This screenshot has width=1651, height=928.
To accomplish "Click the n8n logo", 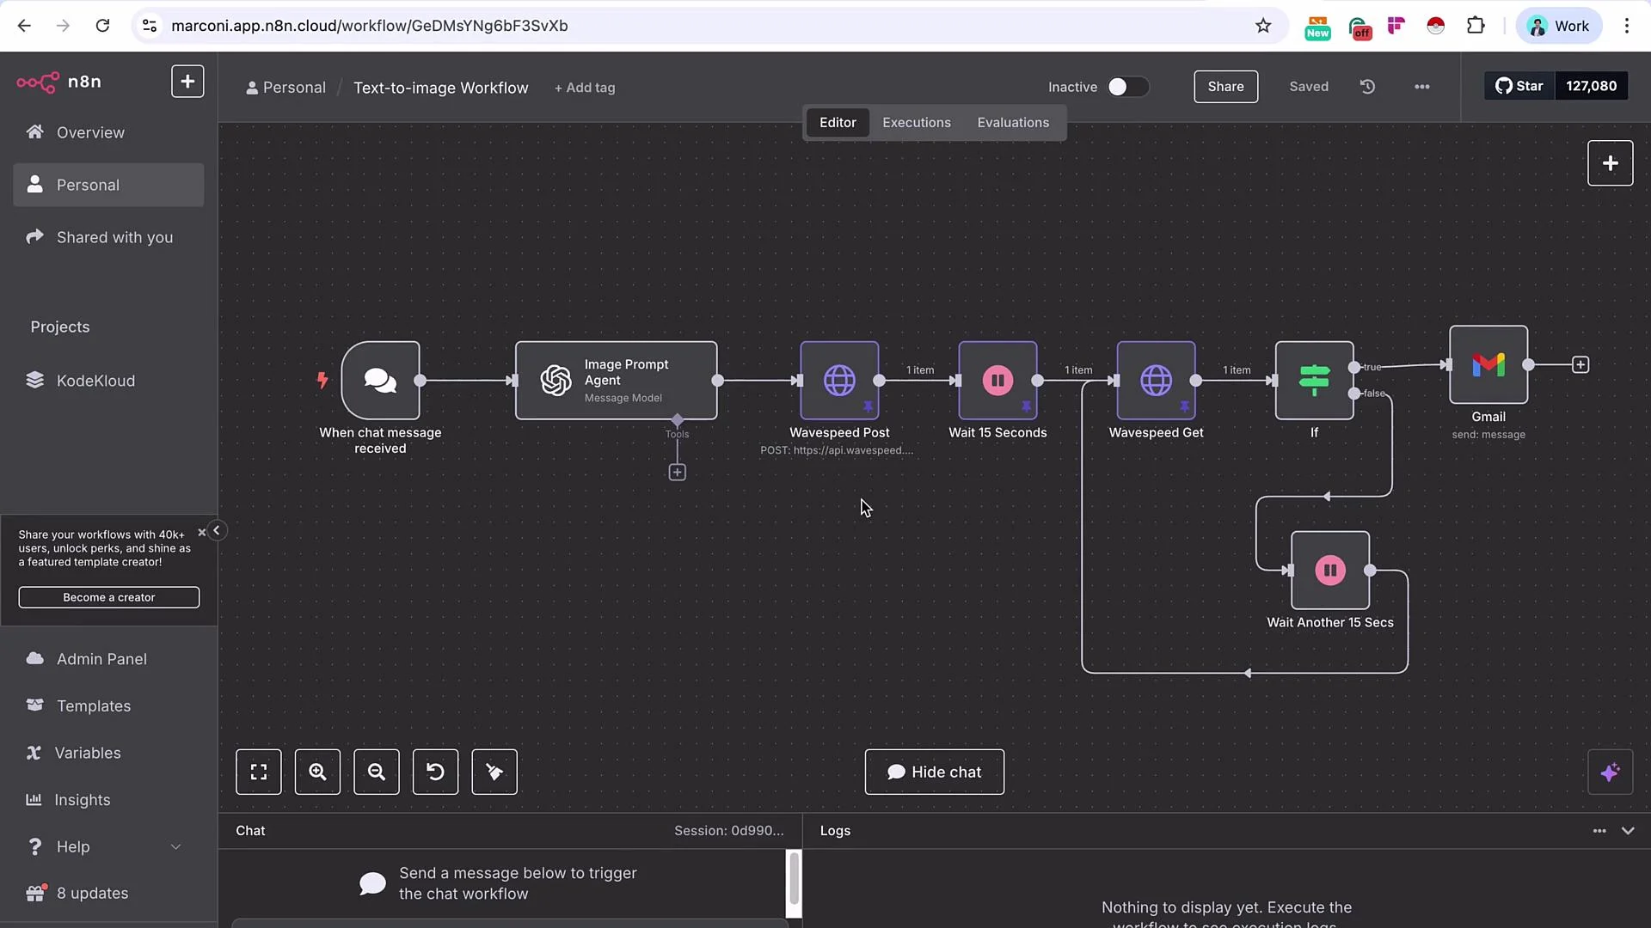I will 58,82.
